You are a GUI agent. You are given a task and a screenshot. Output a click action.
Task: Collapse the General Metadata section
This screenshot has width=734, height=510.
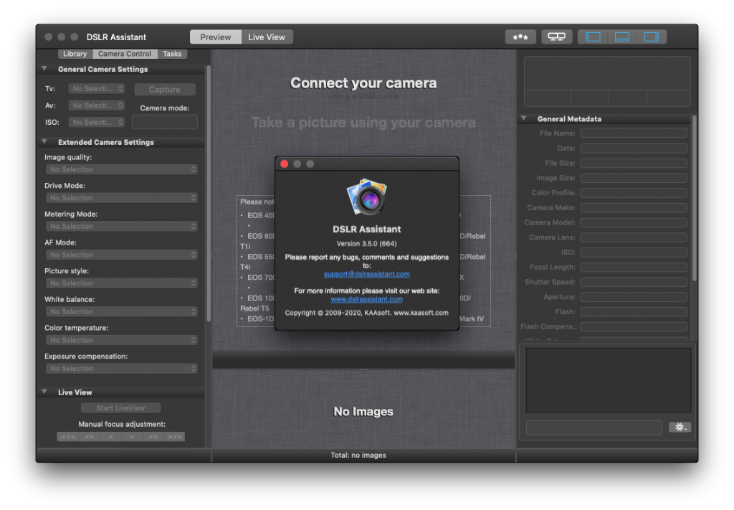(x=524, y=118)
